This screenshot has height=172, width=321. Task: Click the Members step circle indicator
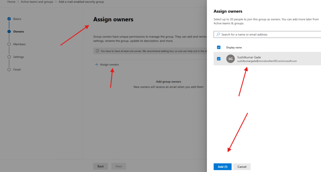9,44
